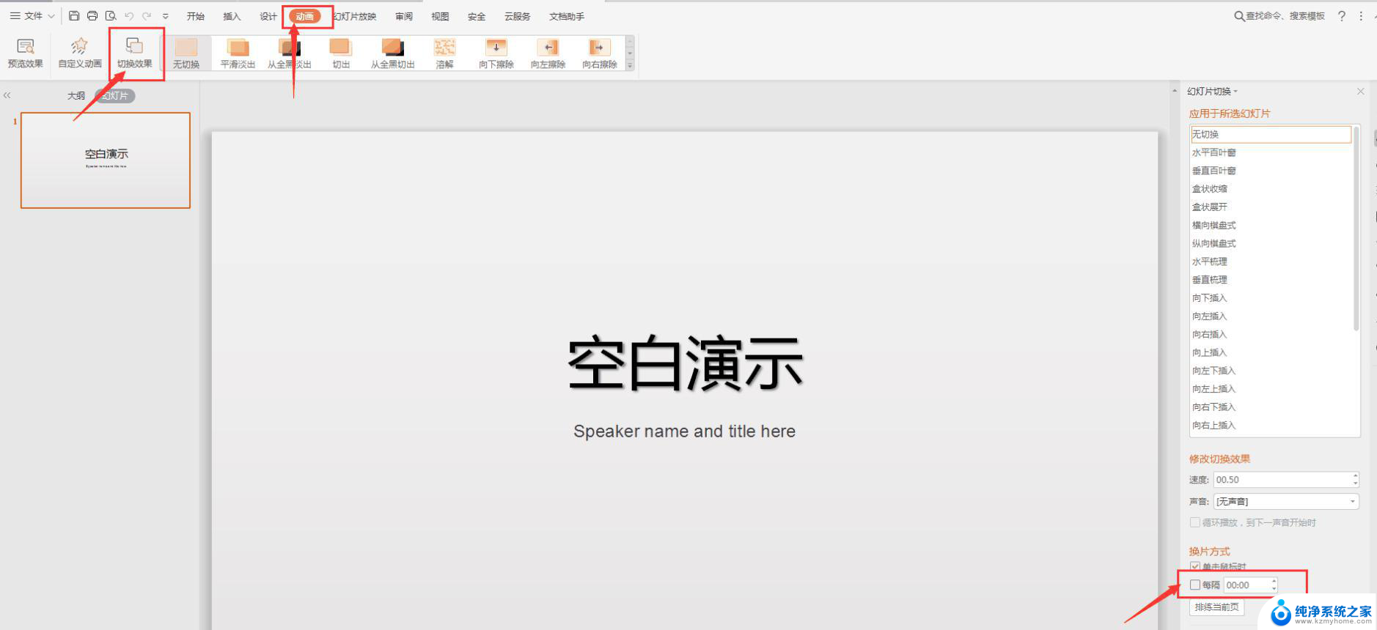Open the 声音 sound dropdown
This screenshot has width=1377, height=630.
coord(1286,502)
